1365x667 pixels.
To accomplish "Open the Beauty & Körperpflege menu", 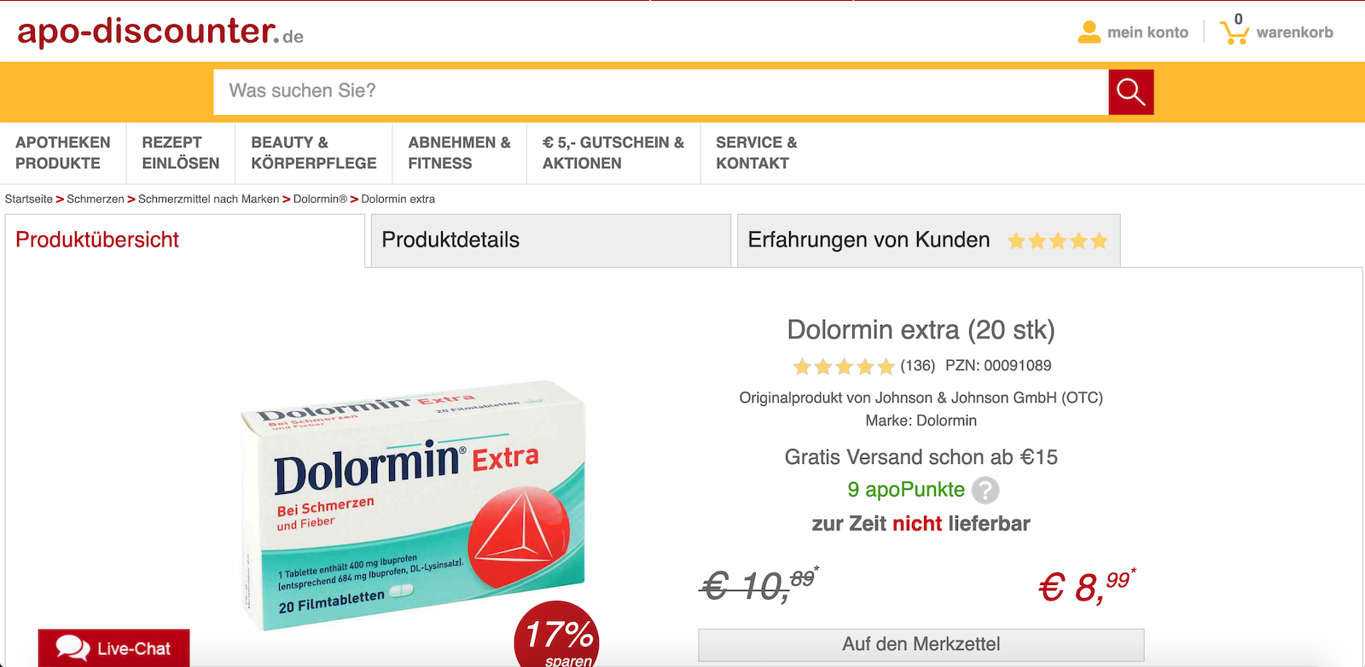I will click(x=314, y=154).
